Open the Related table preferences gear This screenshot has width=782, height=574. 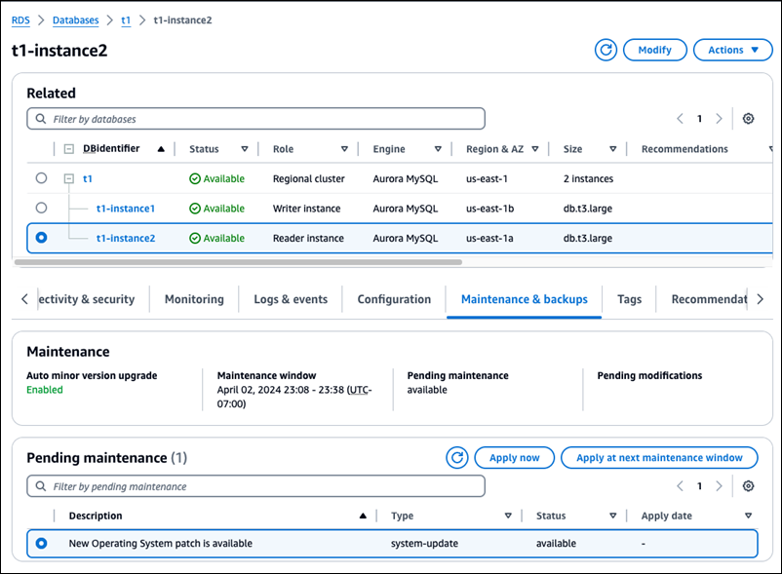748,118
